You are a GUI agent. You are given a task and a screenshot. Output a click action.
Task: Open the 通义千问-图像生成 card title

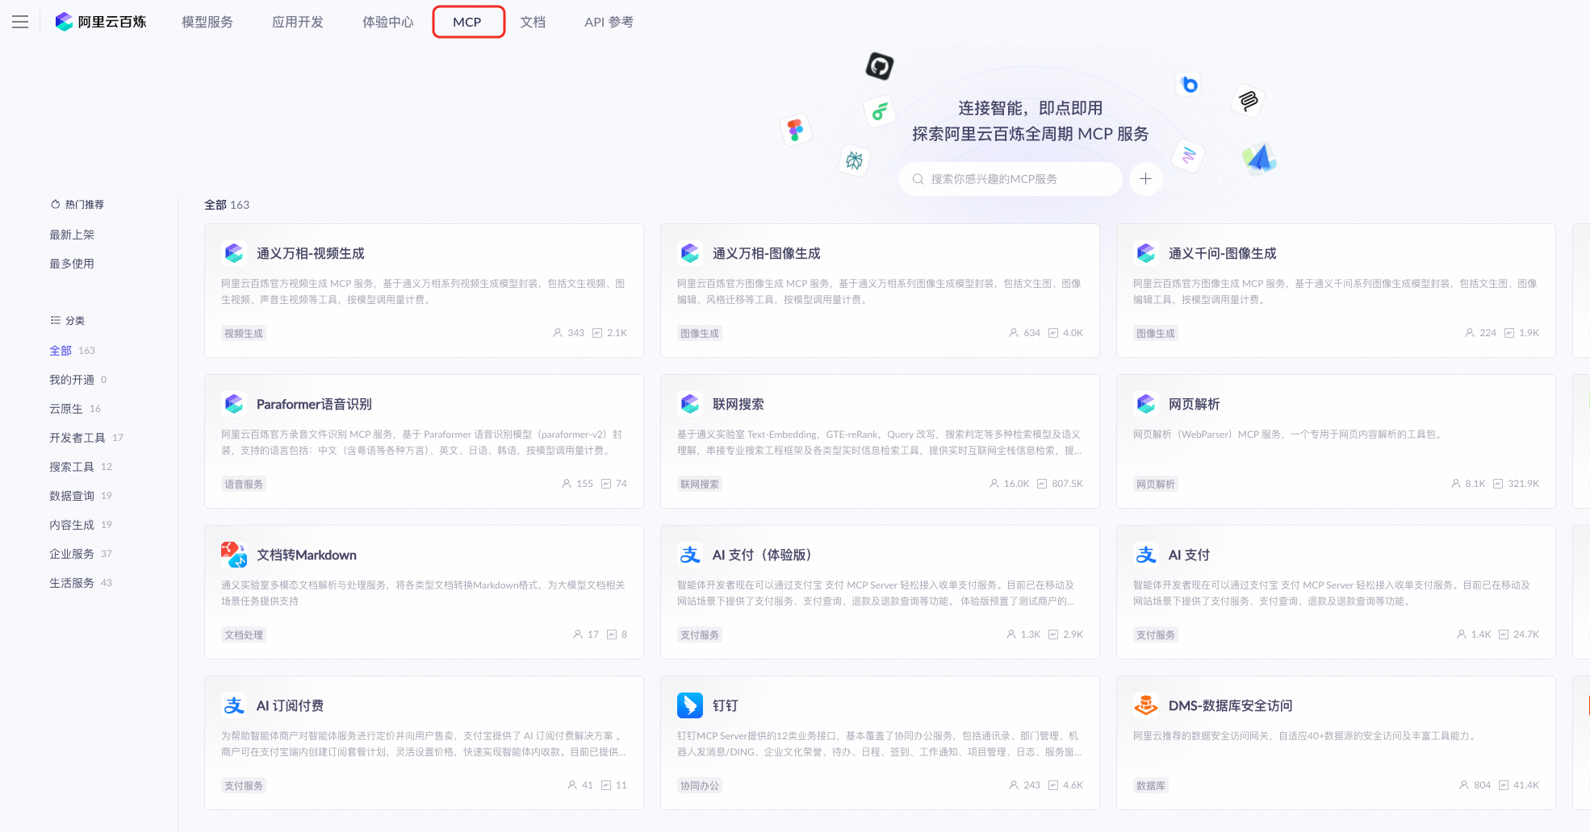point(1222,253)
